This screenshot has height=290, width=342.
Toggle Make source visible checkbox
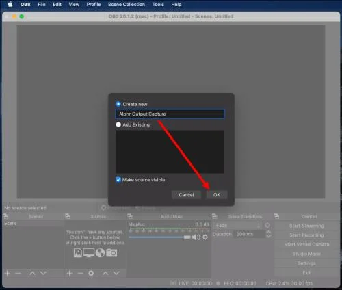(118, 180)
